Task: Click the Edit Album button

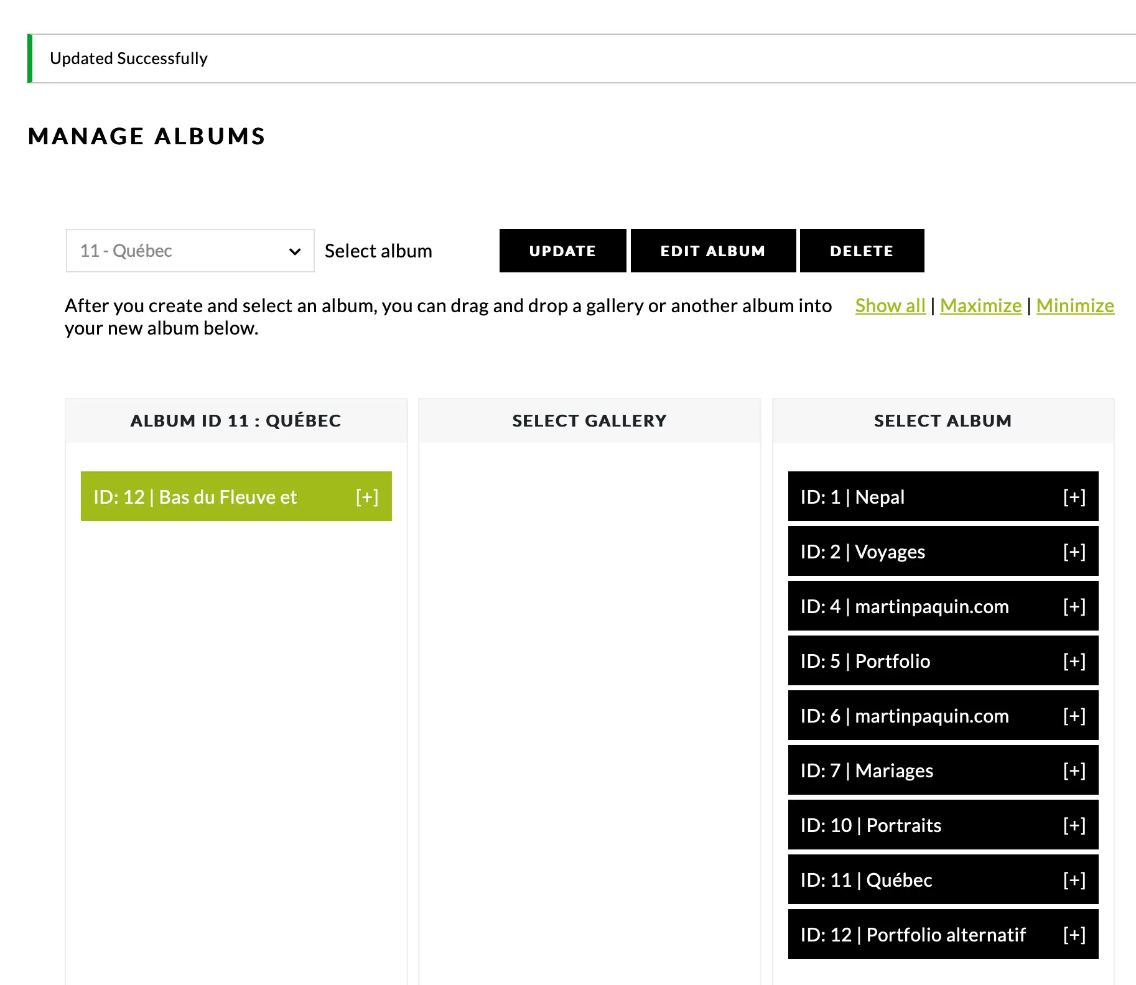Action: (713, 251)
